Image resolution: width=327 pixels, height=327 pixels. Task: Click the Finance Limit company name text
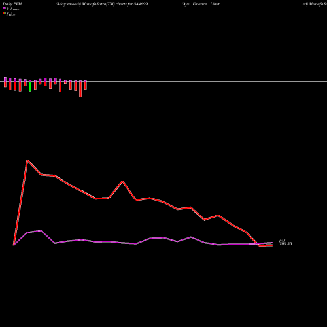tap(206, 4)
